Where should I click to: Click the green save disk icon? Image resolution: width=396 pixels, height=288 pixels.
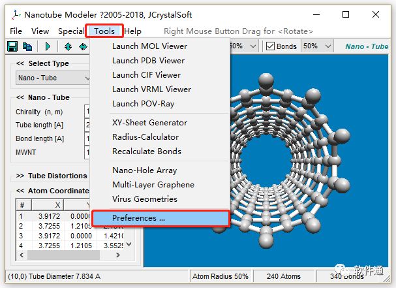(12, 46)
